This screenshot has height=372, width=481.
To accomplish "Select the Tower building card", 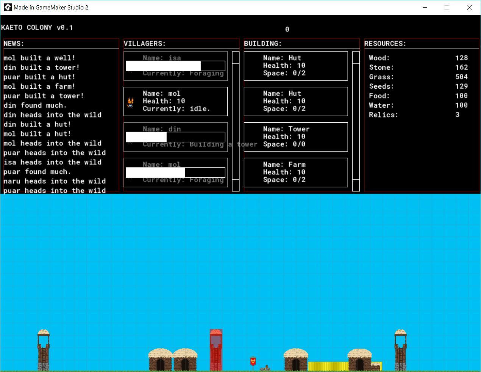I will point(296,137).
